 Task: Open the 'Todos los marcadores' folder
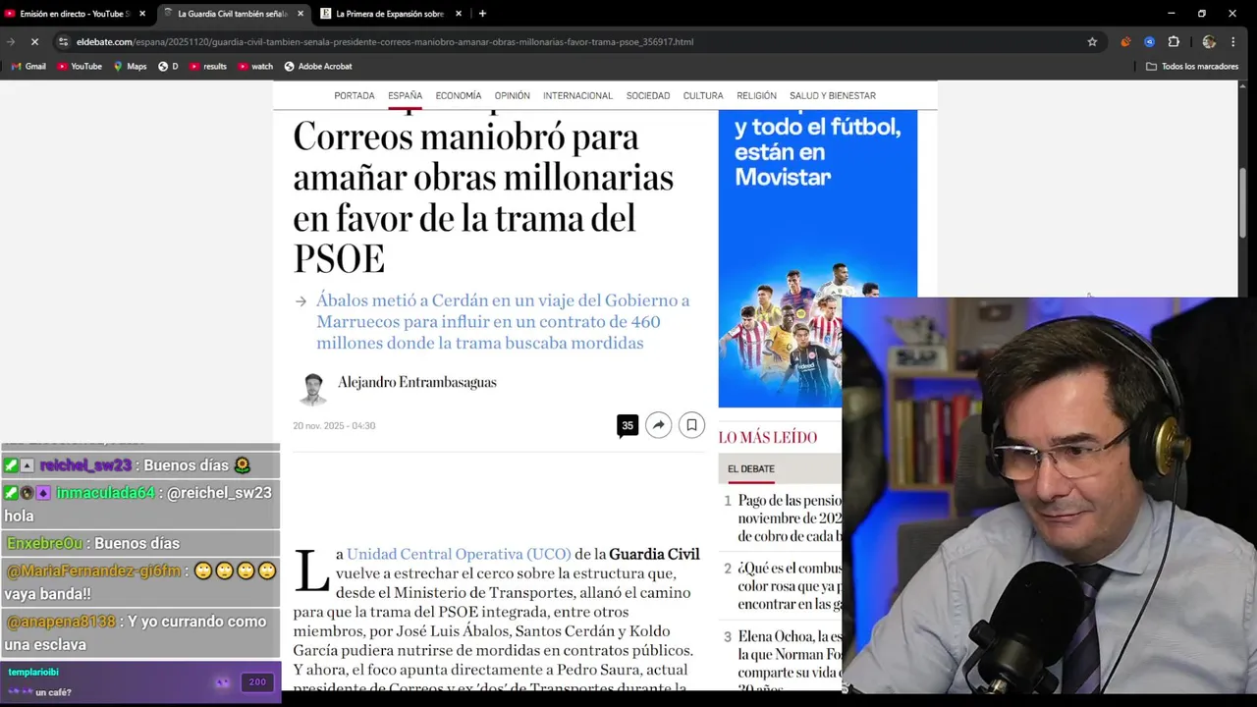pos(1192,67)
